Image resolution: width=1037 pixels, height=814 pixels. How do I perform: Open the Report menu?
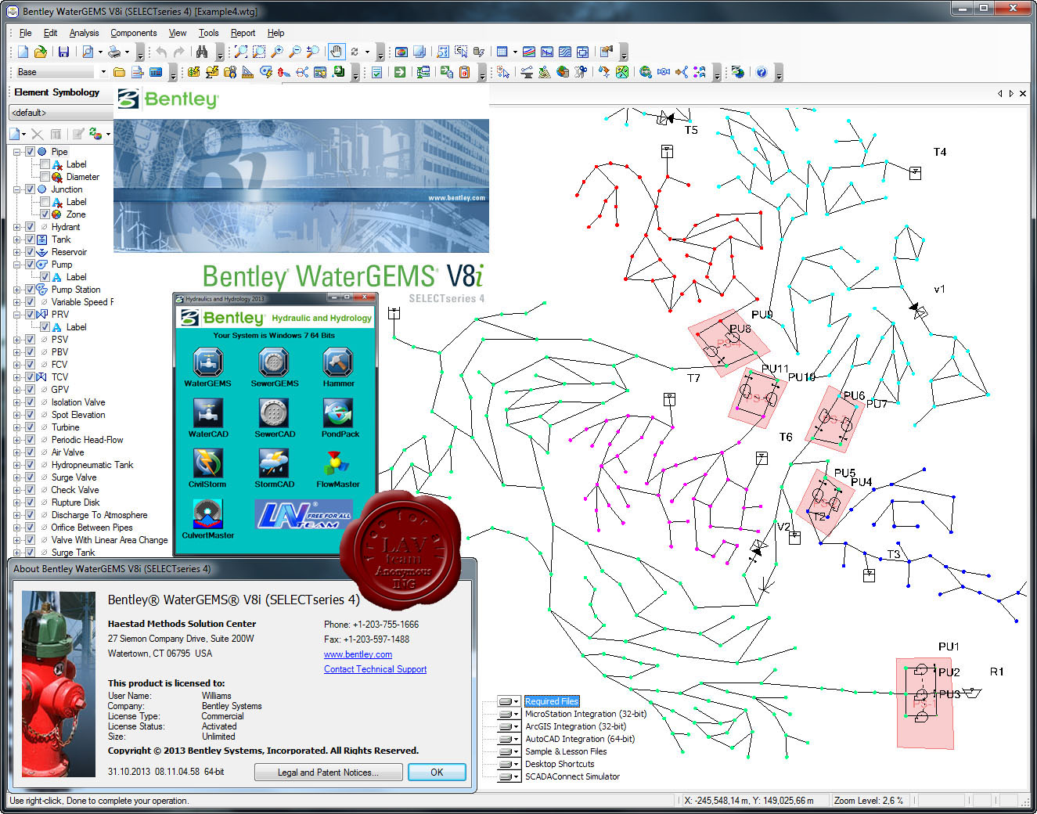tap(243, 33)
